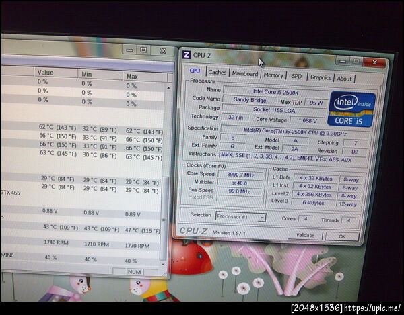The height and width of the screenshot is (315, 404).
Task: Click the Multiplier value 'x 40.0'
Action: point(240,183)
